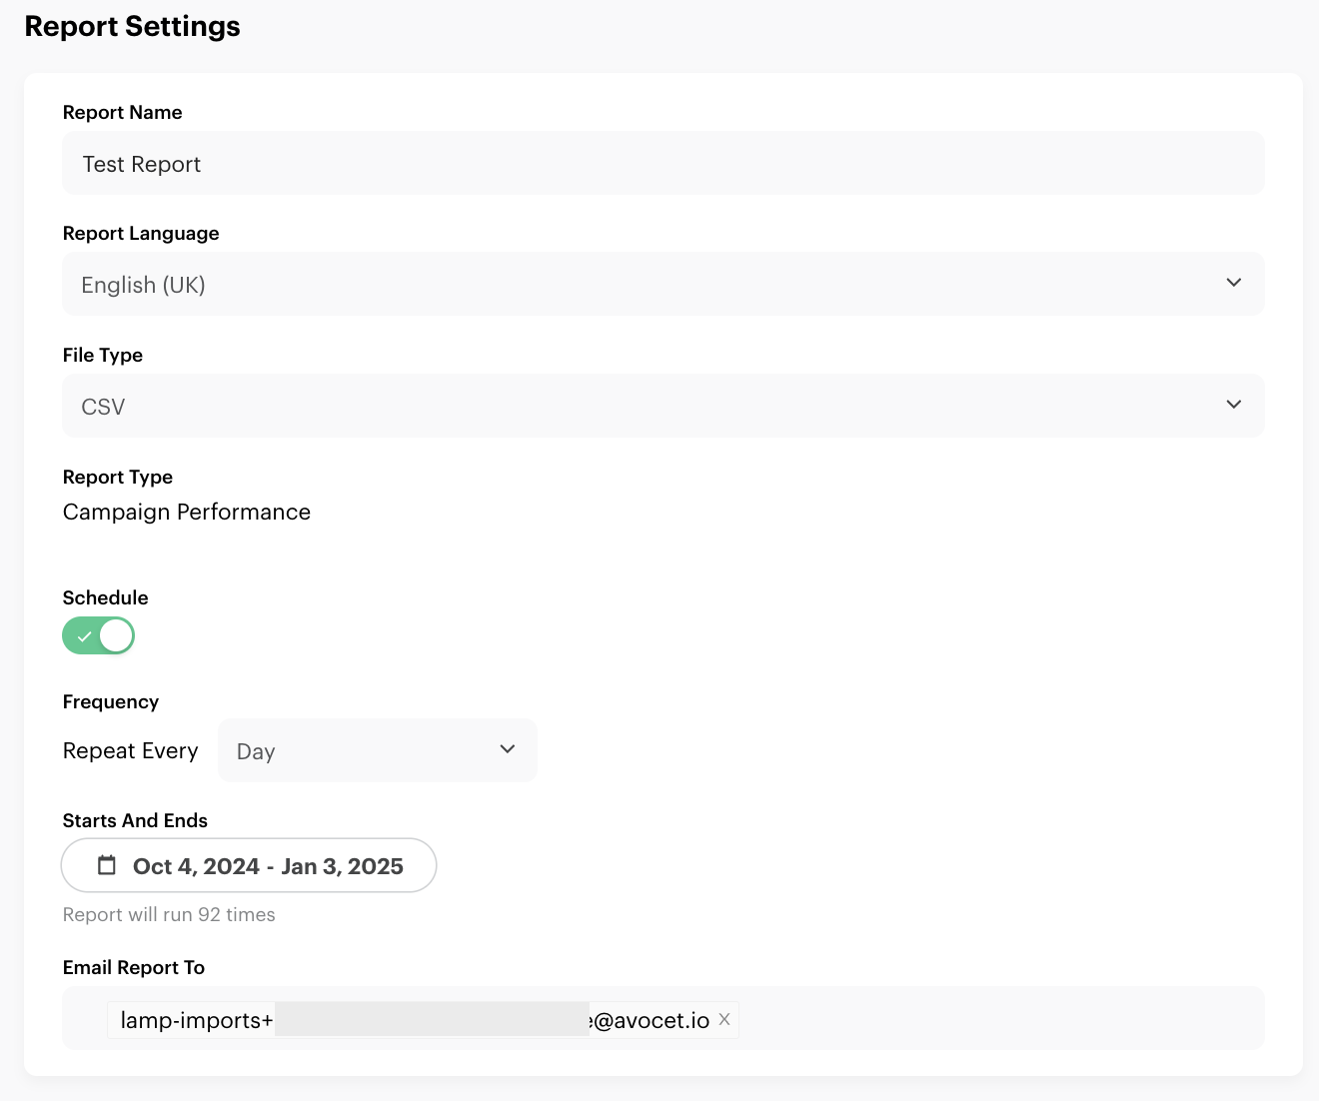Click into the Test Report name field
The image size is (1319, 1101).
[662, 164]
